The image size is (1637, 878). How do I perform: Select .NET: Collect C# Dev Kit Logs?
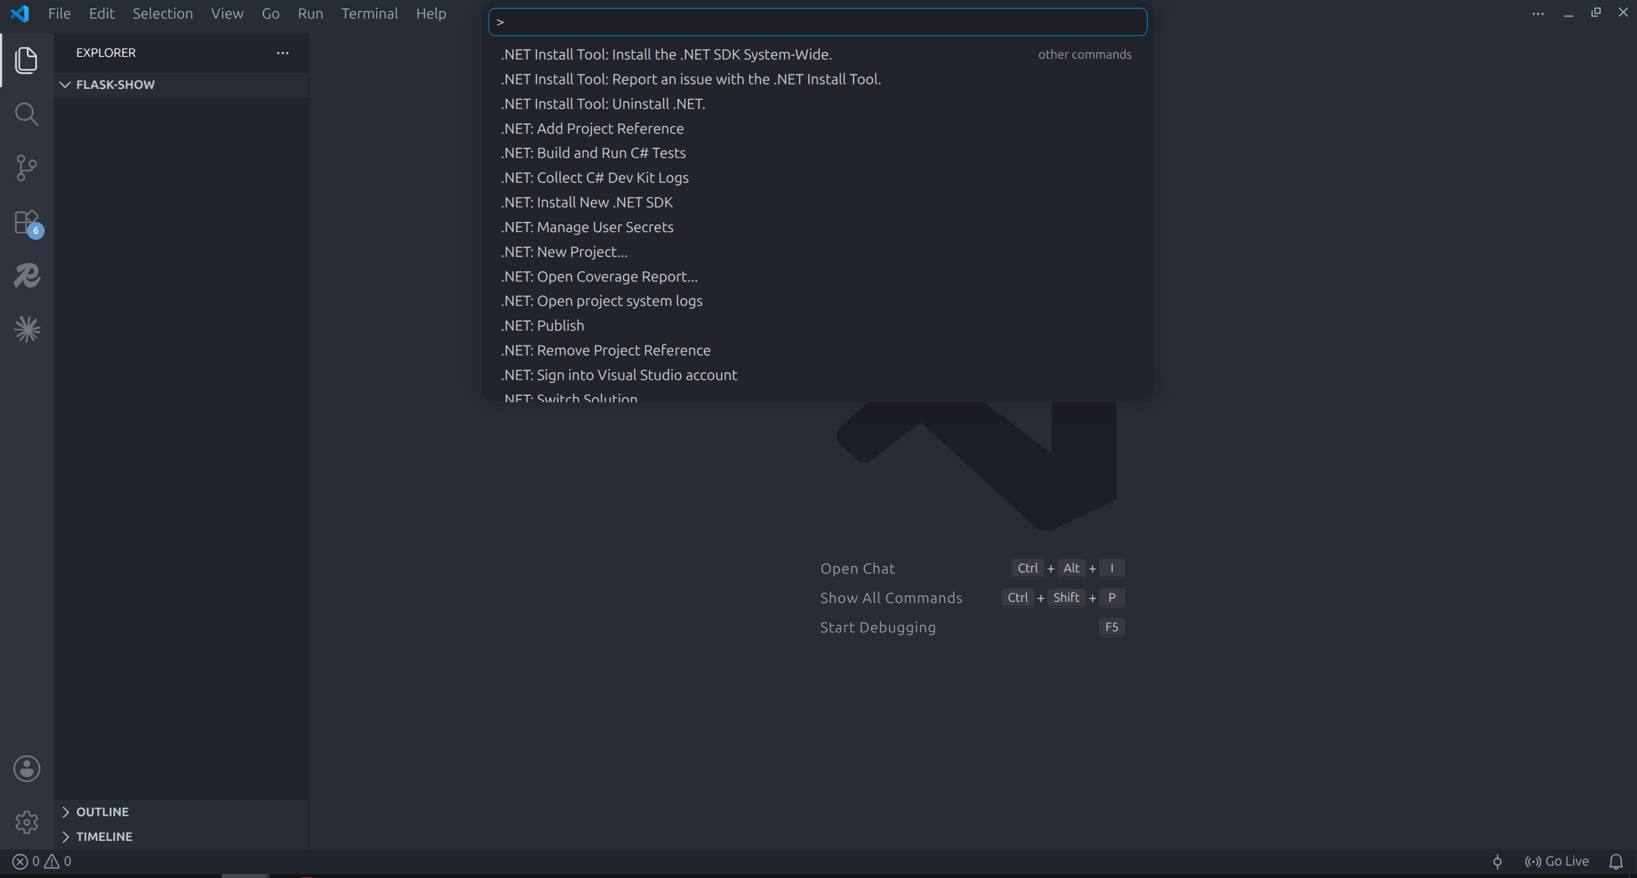(818, 178)
